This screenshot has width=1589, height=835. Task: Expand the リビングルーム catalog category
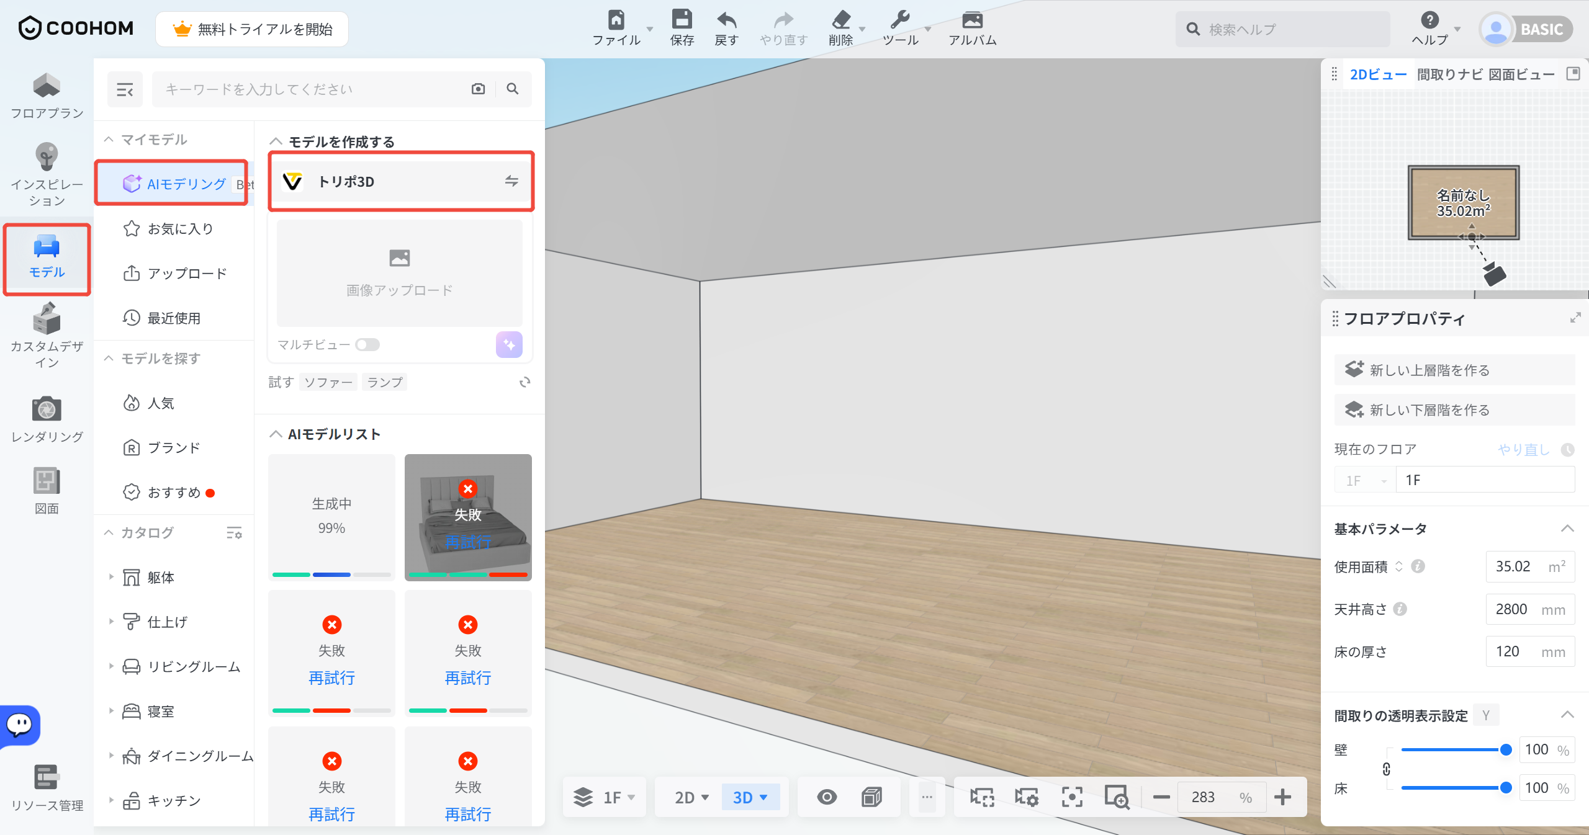pyautogui.click(x=111, y=666)
